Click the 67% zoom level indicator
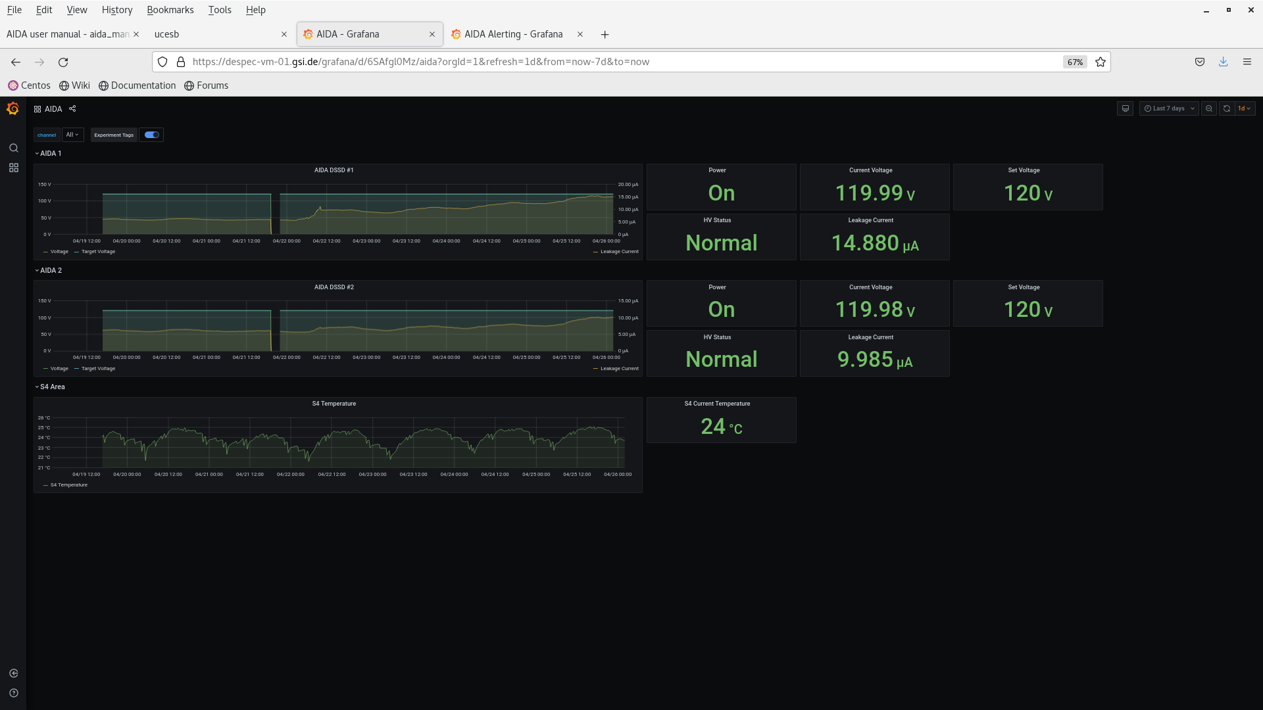Image resolution: width=1263 pixels, height=710 pixels. point(1075,62)
